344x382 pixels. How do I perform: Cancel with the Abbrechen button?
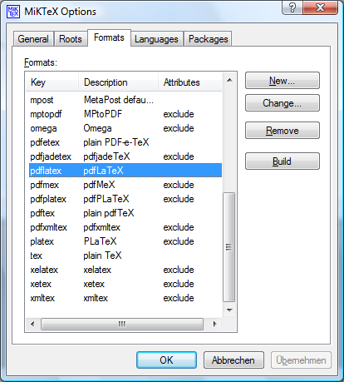point(233,360)
